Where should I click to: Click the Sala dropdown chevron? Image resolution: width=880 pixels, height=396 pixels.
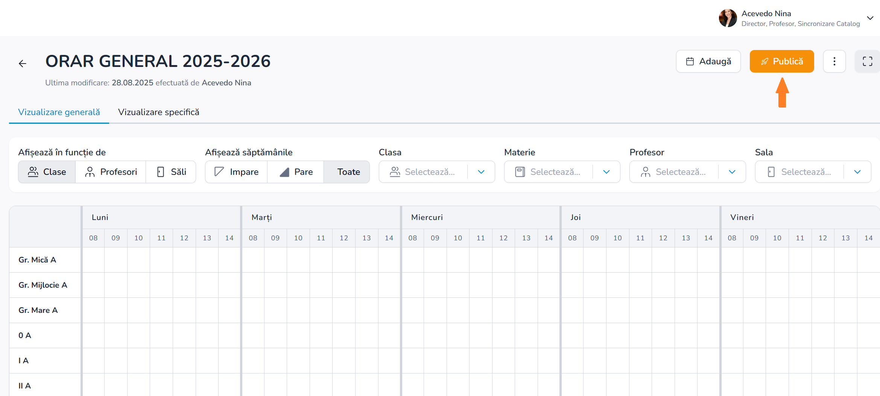(x=857, y=172)
